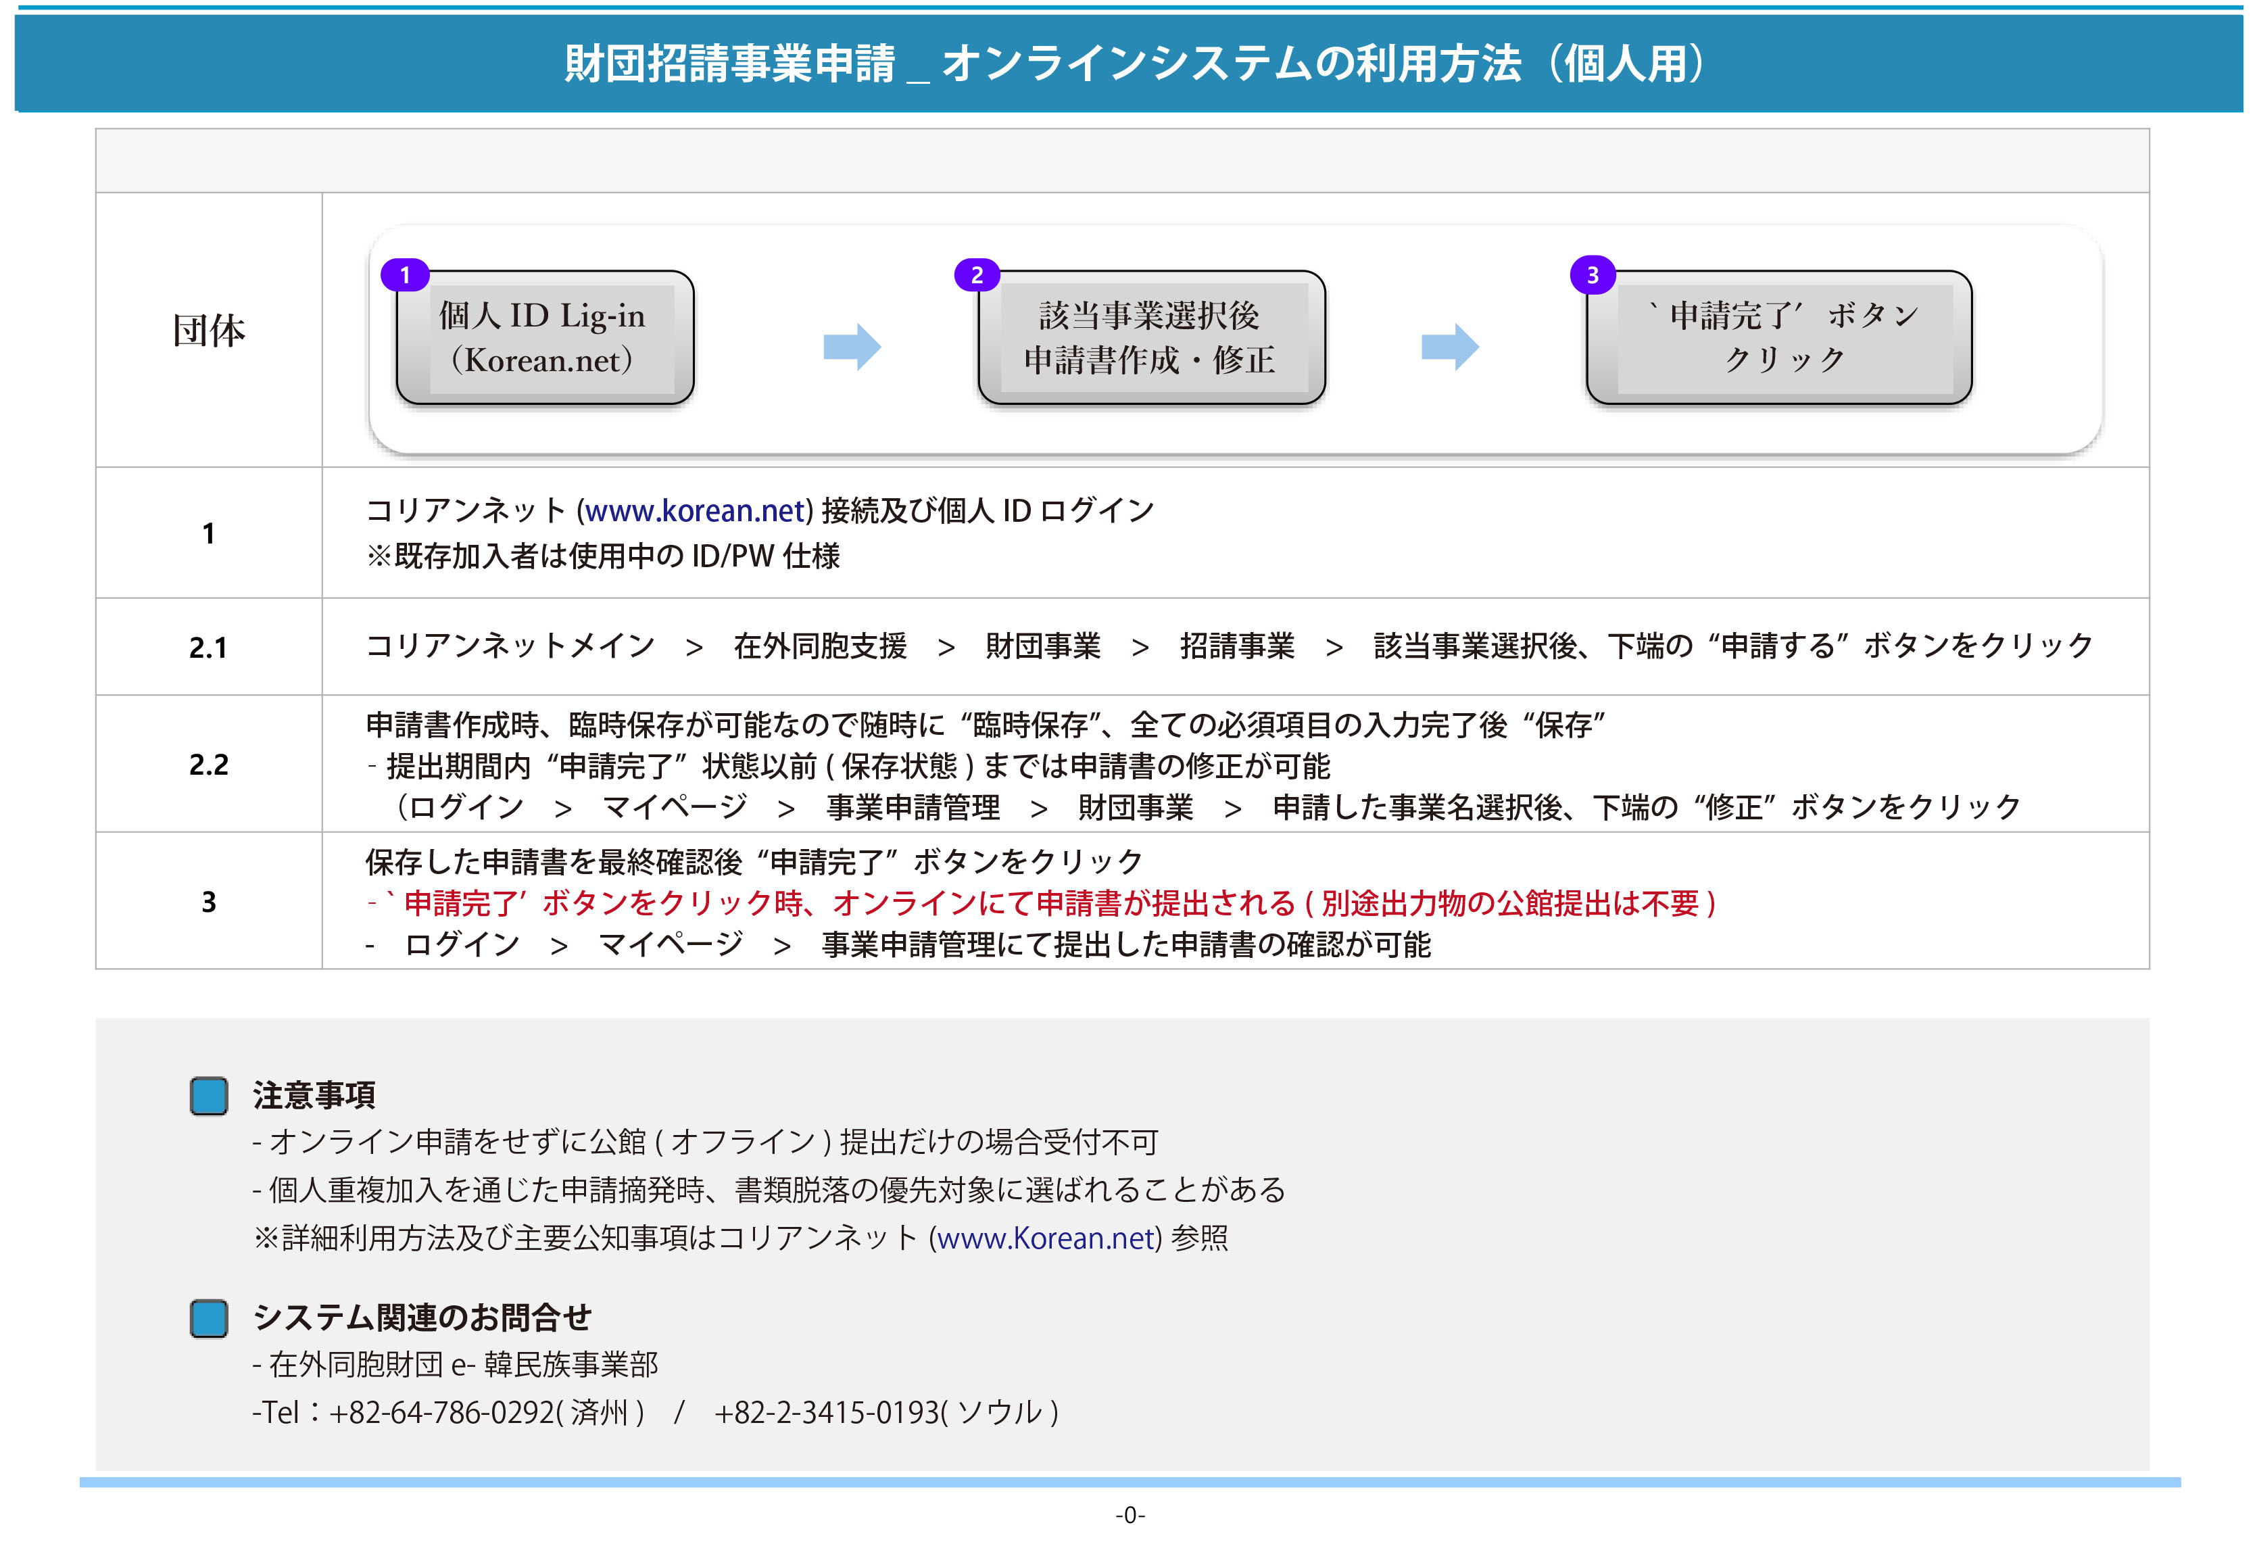Click the Jeju phone number +82-64-786-0292
The width and height of the screenshot is (2257, 1546).
point(442,1412)
